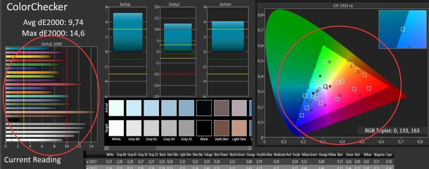
Task: Pick the Actual Gray 80 swatch
Action: point(134,108)
